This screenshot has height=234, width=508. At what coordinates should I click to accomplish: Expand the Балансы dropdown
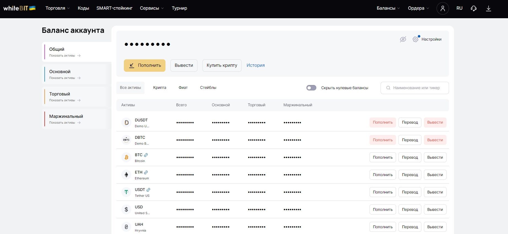pyautogui.click(x=388, y=8)
